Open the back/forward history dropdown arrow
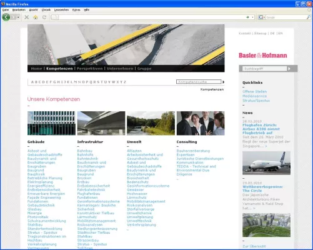The height and width of the screenshot is (250, 313). pyautogui.click(x=18, y=17)
